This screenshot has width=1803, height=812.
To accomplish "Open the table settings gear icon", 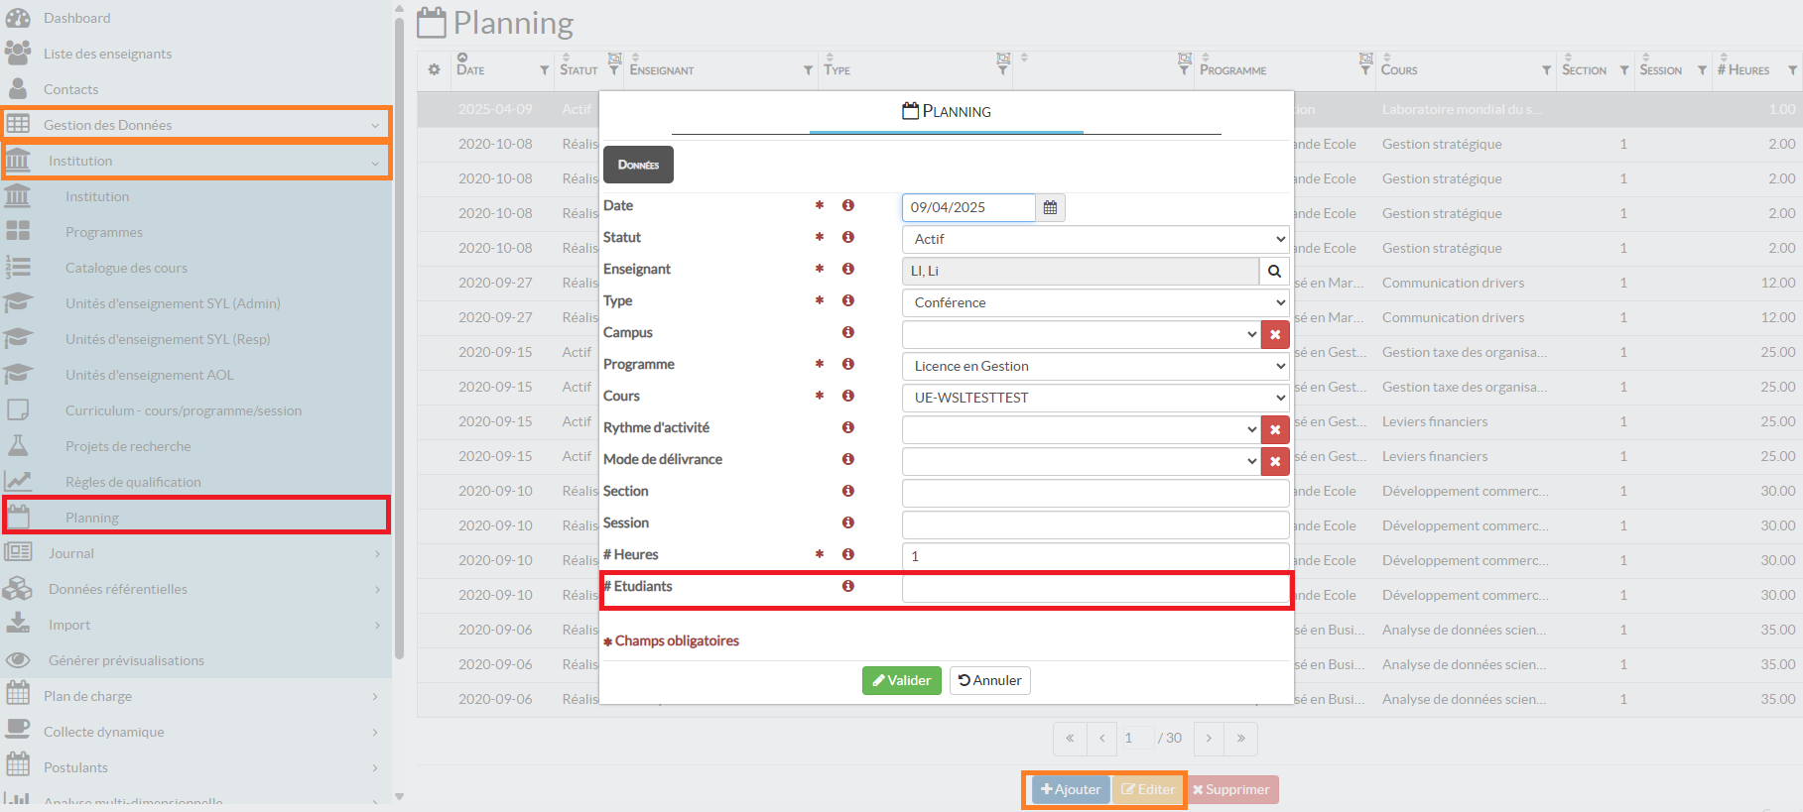I will [x=434, y=69].
